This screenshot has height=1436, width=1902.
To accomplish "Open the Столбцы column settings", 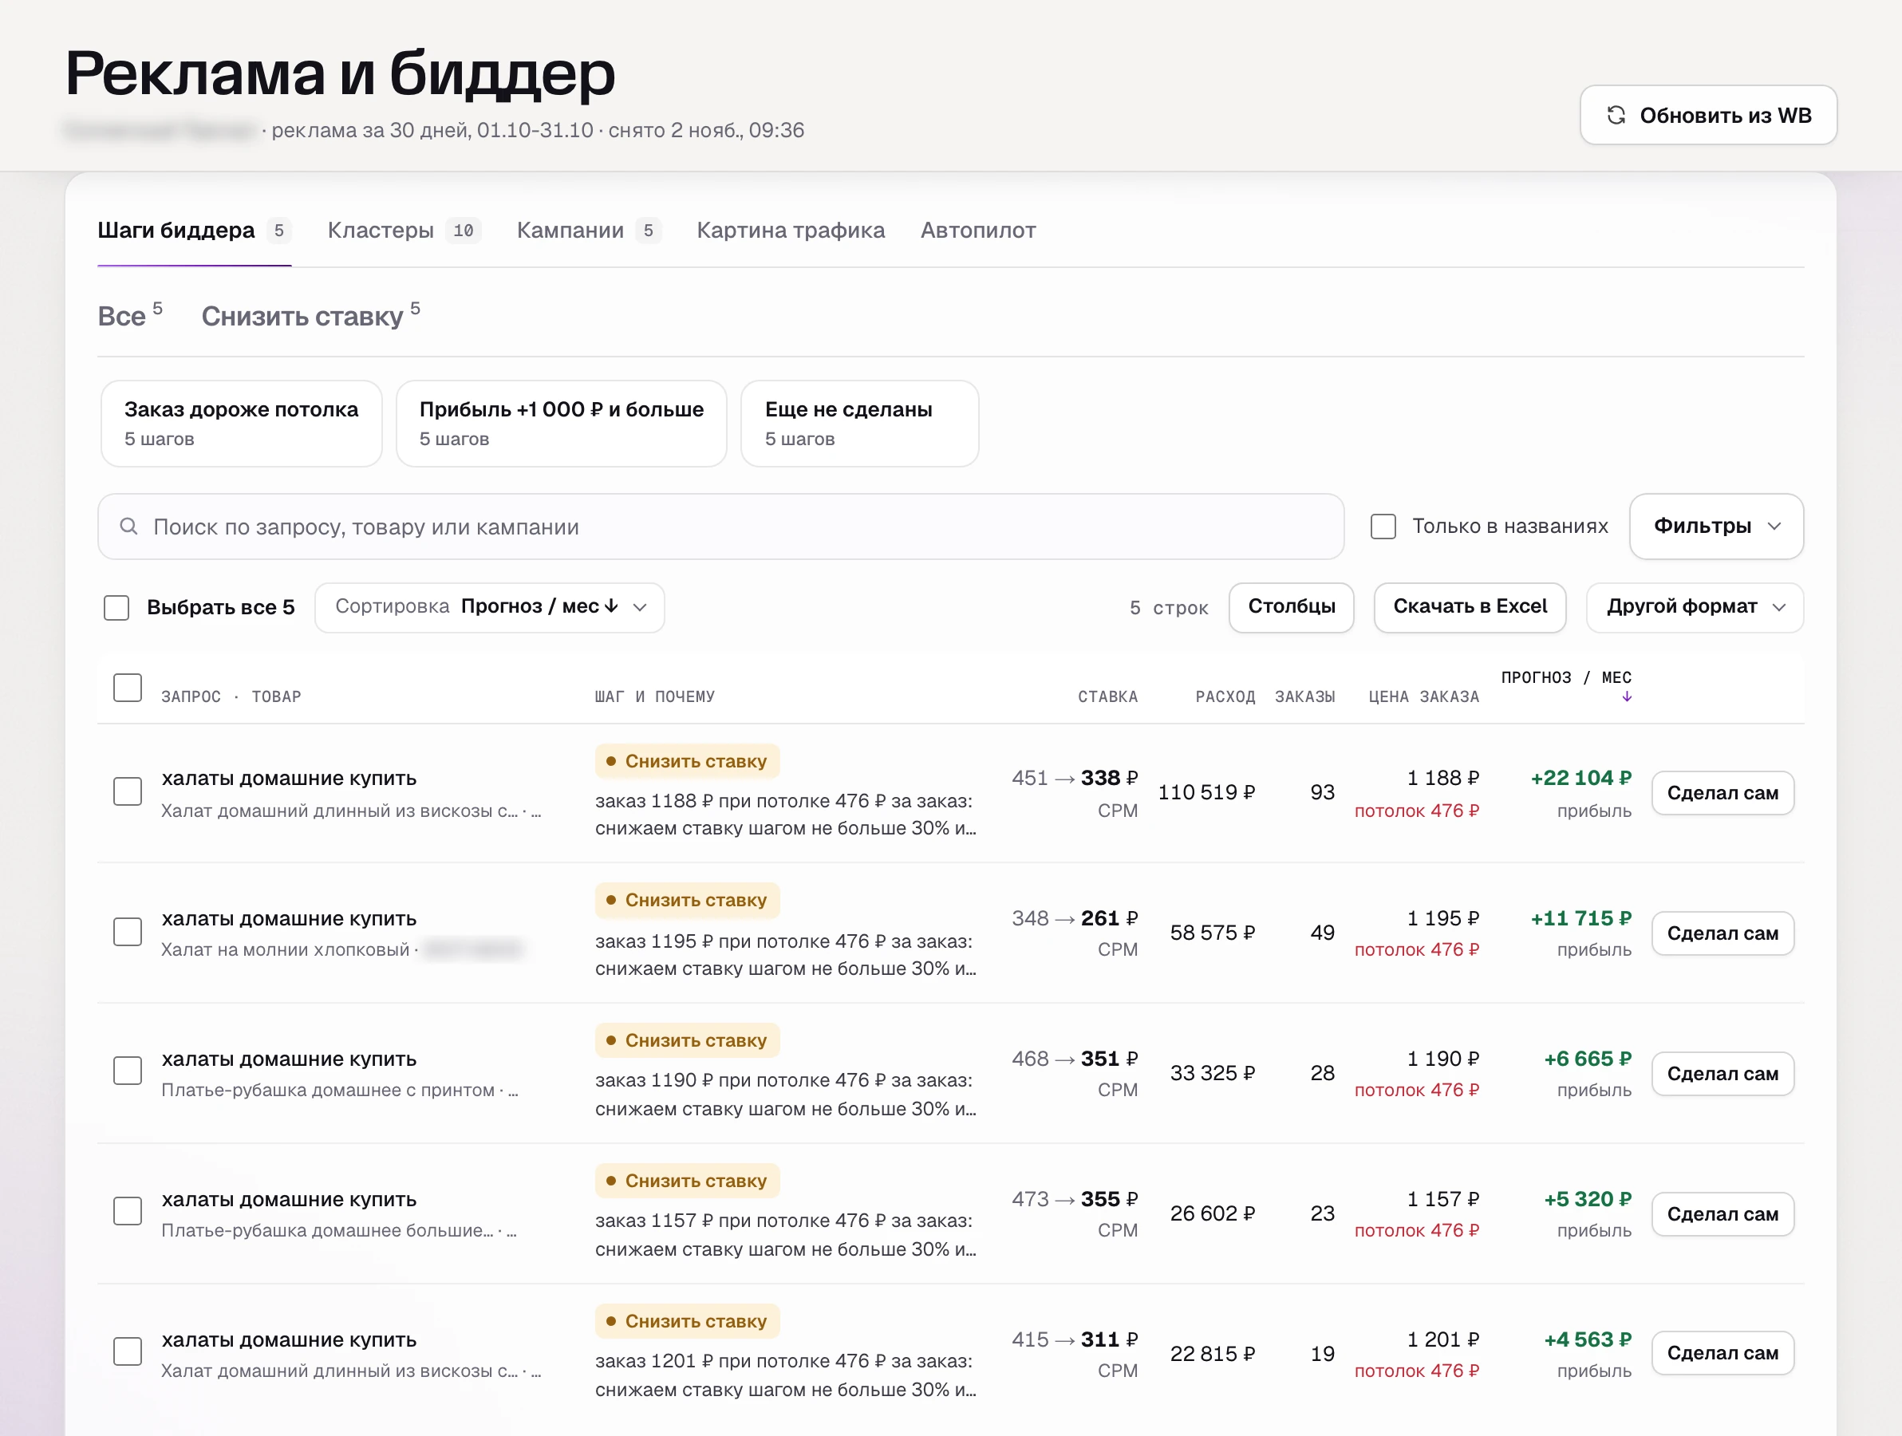I will 1291,607.
